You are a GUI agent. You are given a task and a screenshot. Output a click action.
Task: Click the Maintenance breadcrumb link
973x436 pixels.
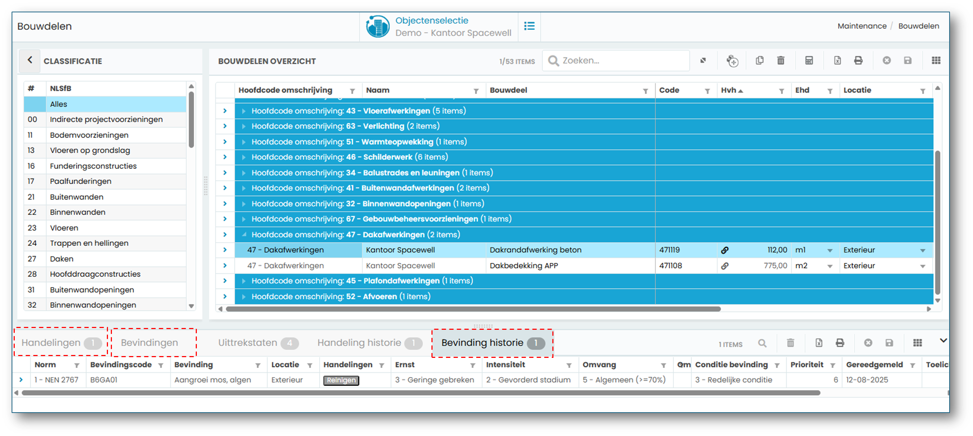click(x=862, y=26)
